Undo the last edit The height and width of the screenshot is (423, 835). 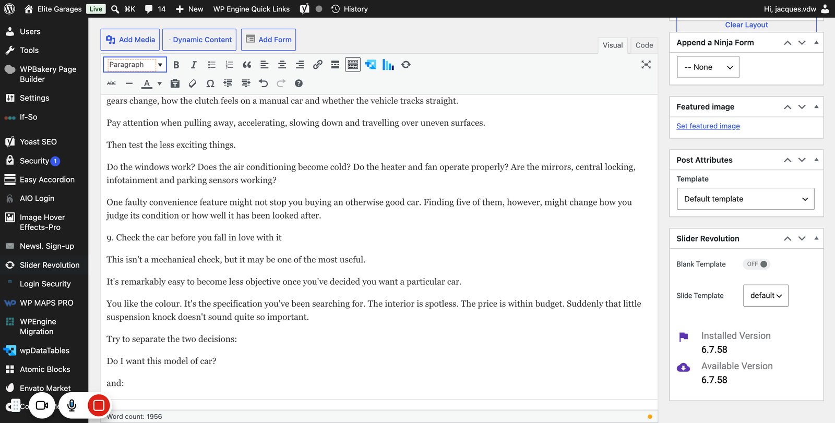(x=263, y=83)
